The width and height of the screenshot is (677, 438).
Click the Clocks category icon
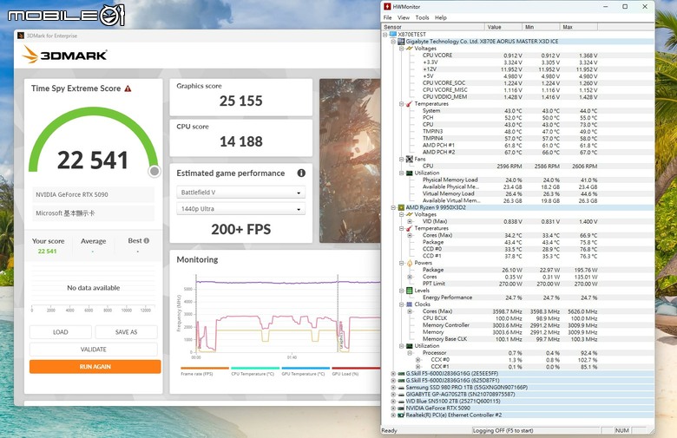(410, 304)
